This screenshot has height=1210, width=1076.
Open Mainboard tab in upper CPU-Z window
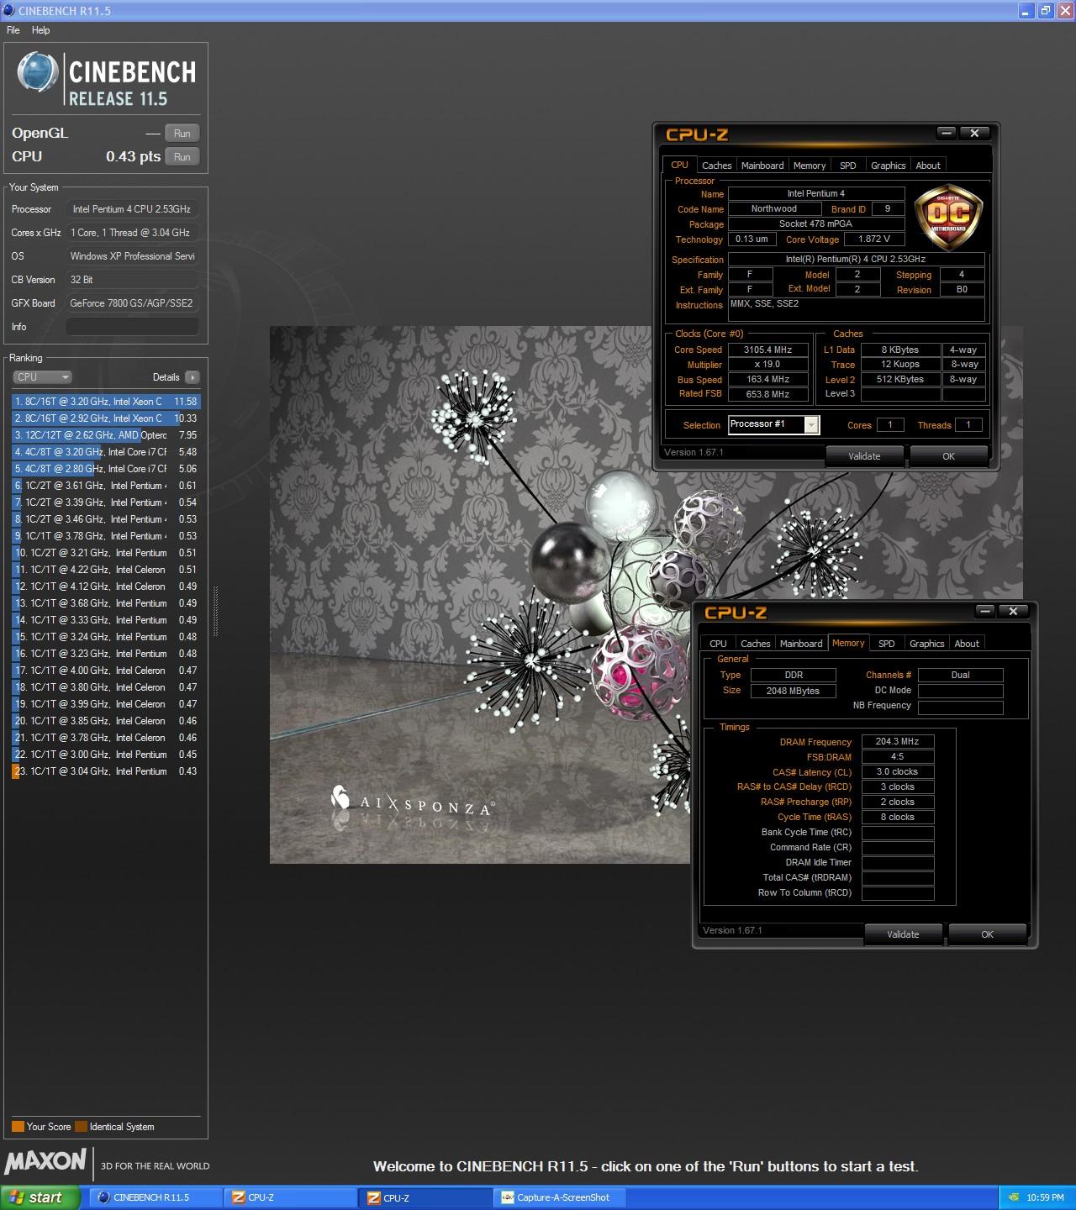[x=762, y=166]
